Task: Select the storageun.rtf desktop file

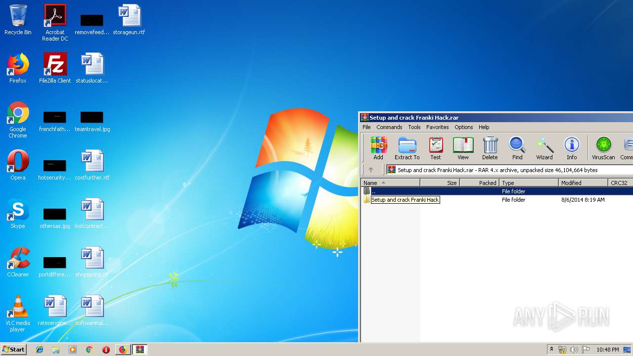Action: tap(129, 20)
